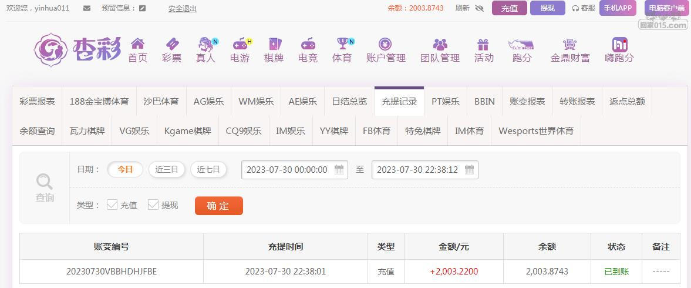Click the 提现 withdraw button
The width and height of the screenshot is (691, 288).
[547, 8]
